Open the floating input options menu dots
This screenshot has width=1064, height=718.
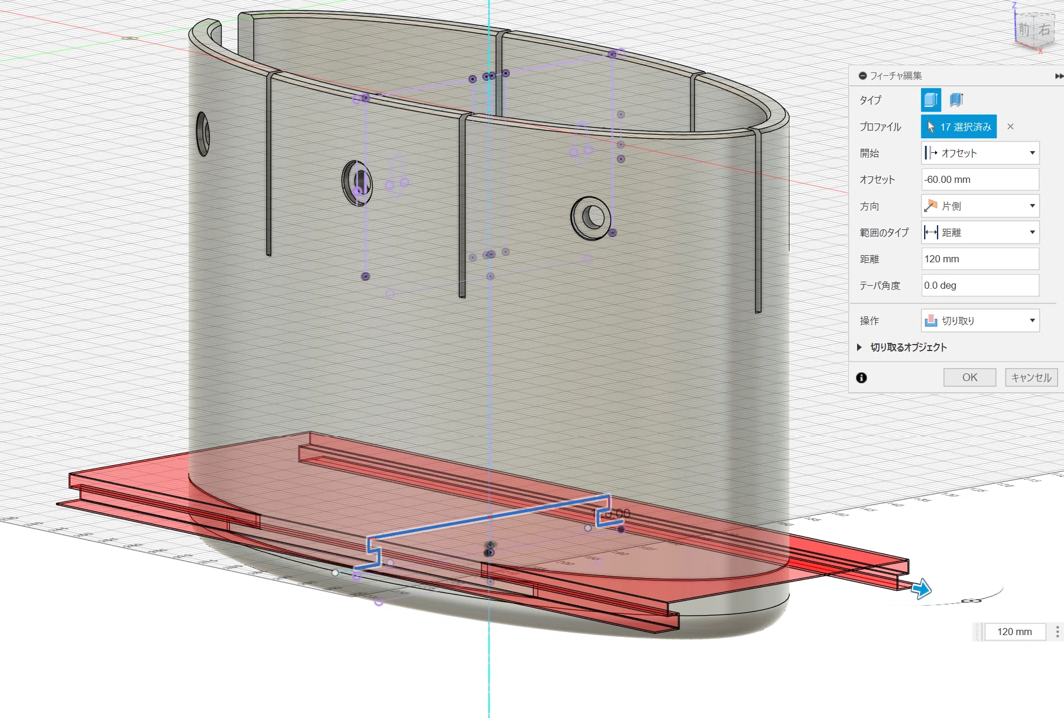click(x=1057, y=632)
